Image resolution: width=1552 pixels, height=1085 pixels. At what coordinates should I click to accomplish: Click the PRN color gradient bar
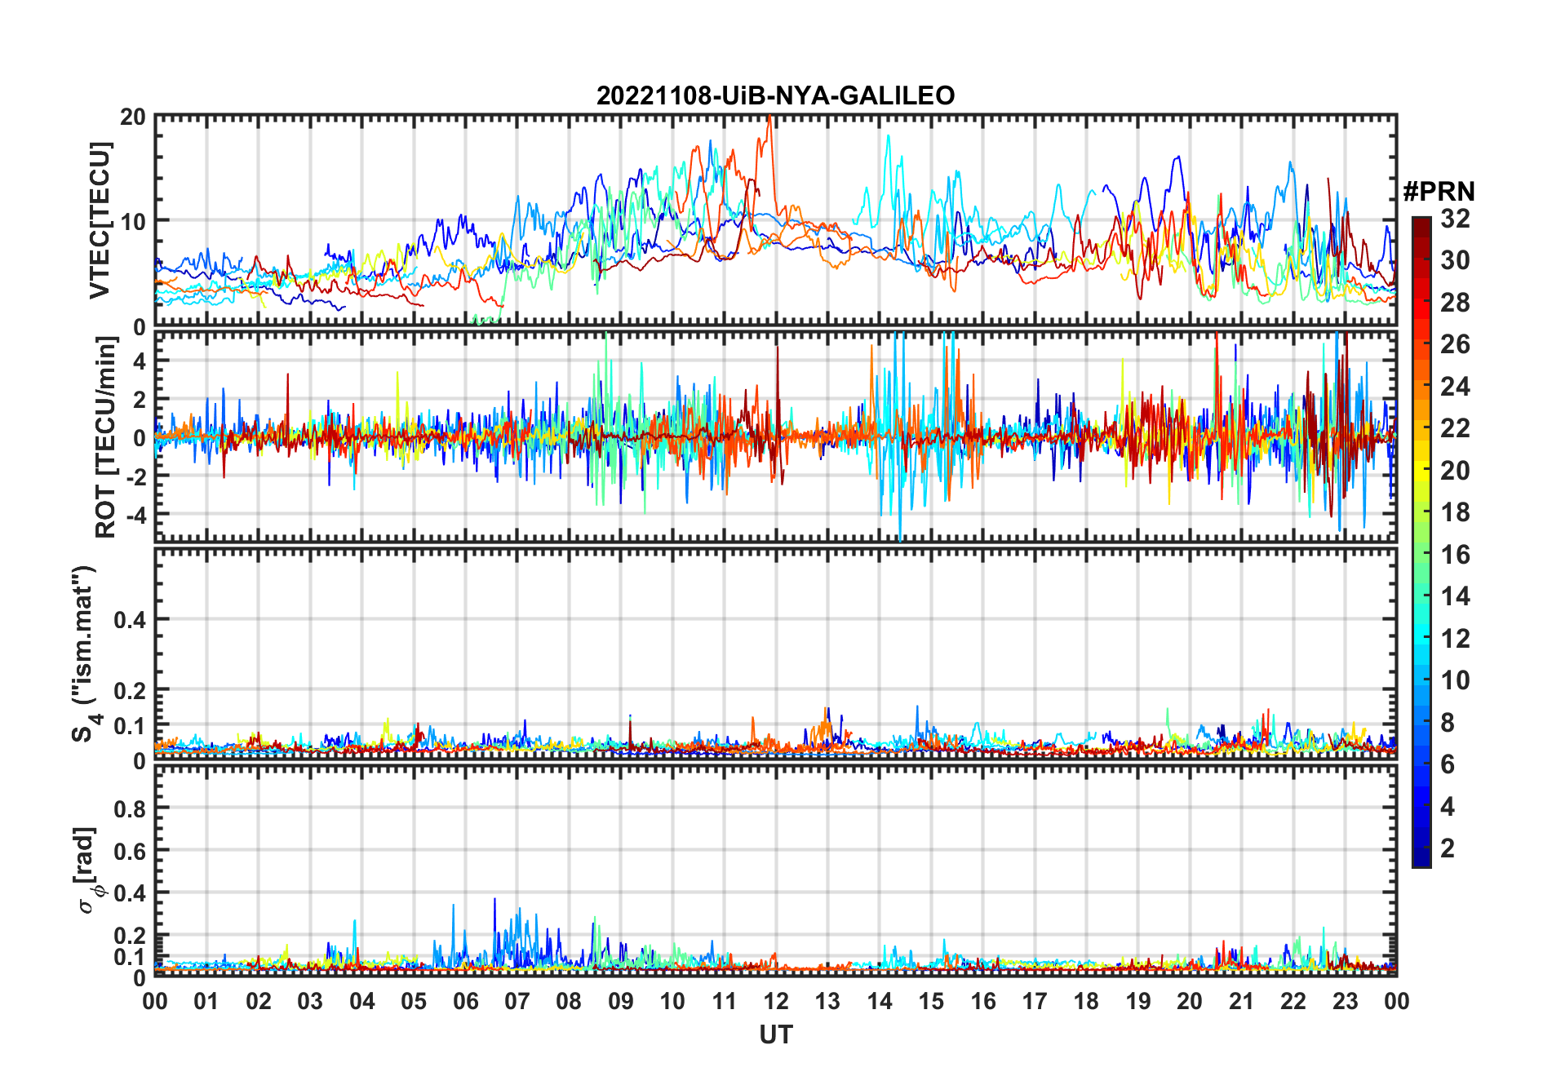click(x=1421, y=542)
